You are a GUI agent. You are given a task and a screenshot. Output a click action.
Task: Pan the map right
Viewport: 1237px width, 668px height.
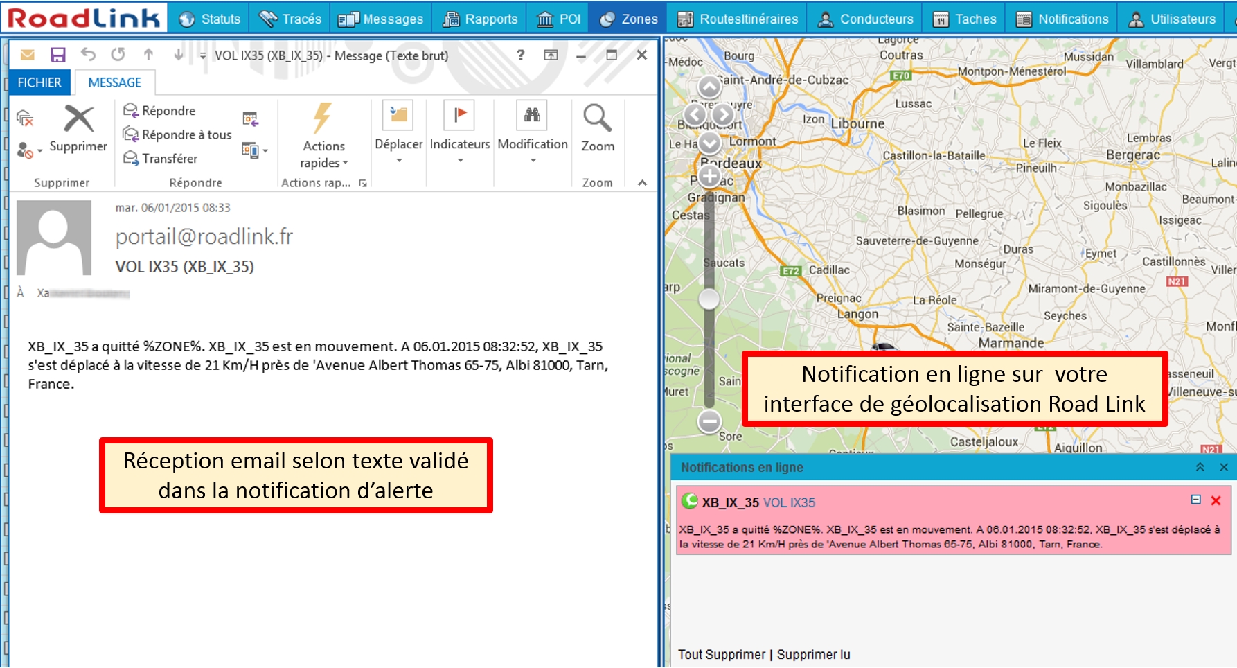pos(723,114)
